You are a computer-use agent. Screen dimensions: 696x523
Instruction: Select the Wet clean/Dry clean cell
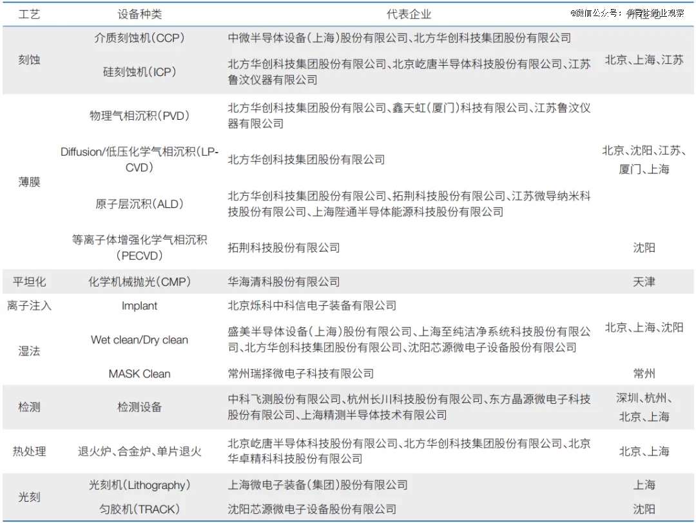[x=139, y=340]
